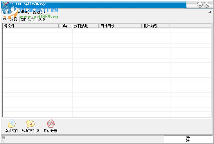Click the lower 0% progress bar
The height and width of the screenshot is (144, 214).
[x=188, y=141]
